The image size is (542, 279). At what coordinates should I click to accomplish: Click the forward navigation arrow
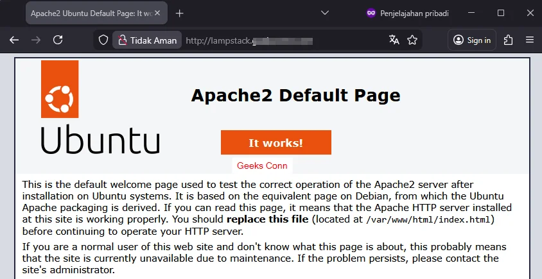36,40
